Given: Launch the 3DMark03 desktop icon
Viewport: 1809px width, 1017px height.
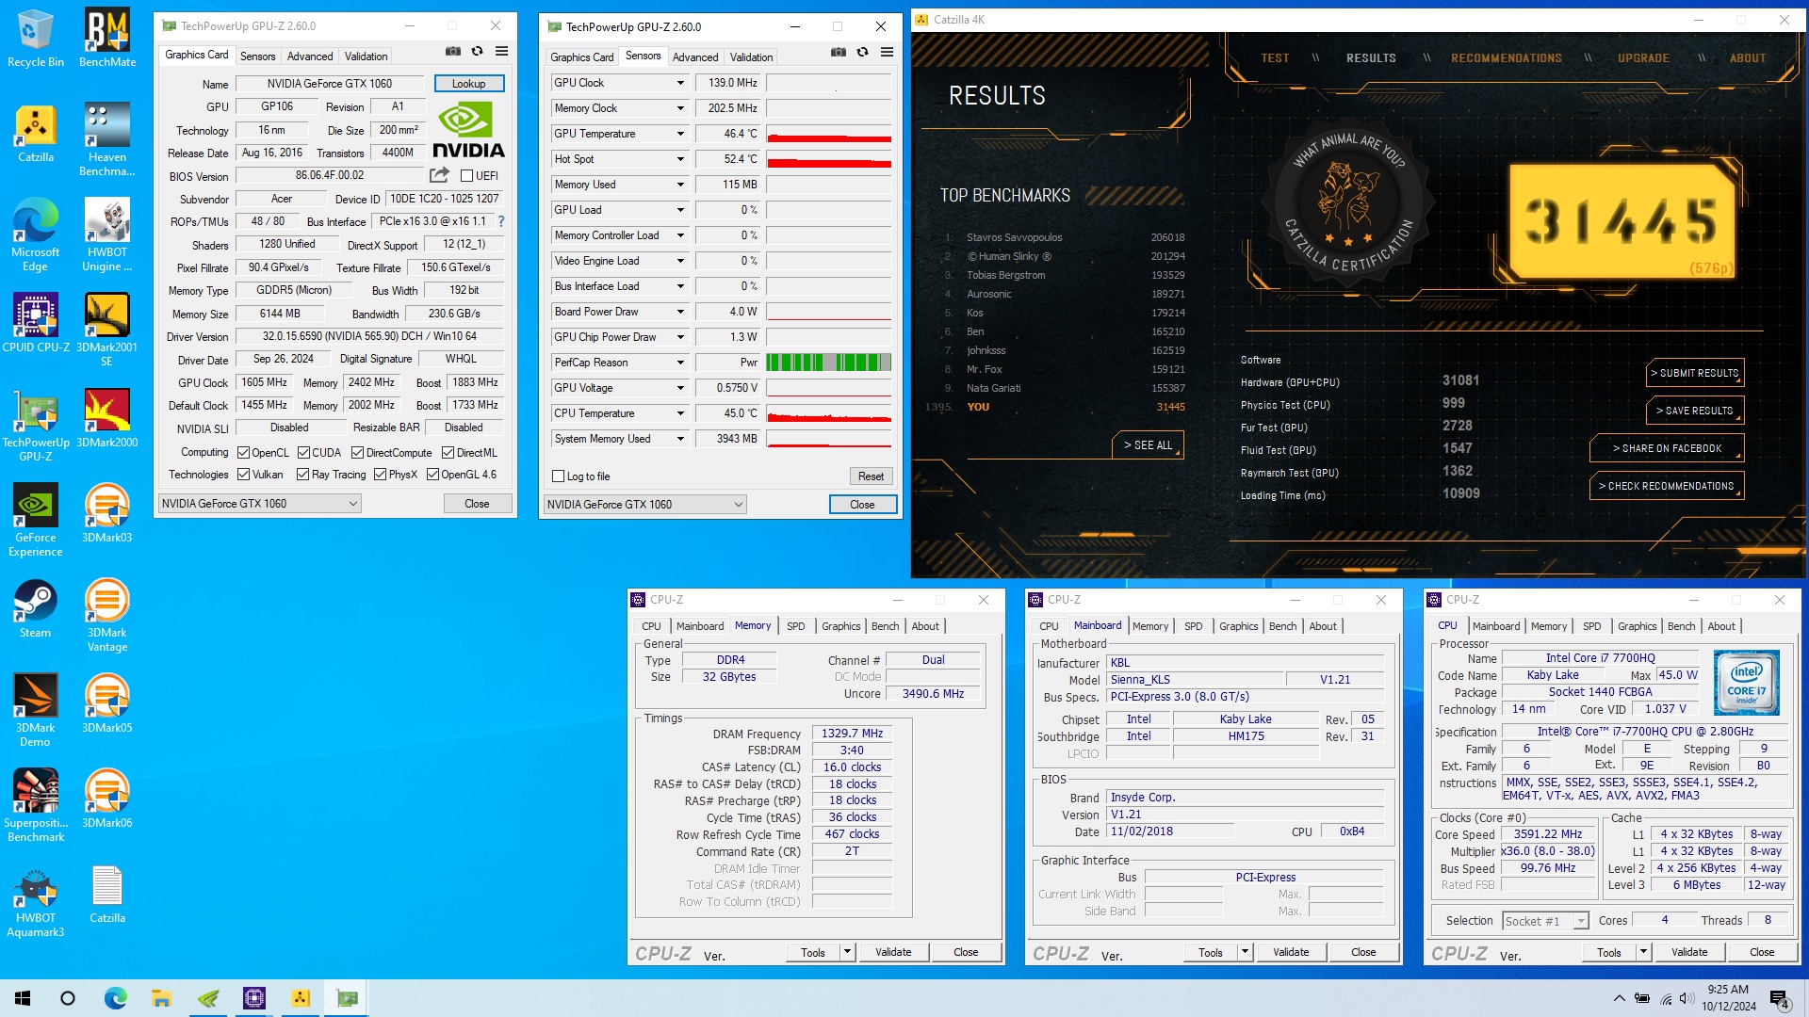Looking at the screenshot, I should pos(106,512).
